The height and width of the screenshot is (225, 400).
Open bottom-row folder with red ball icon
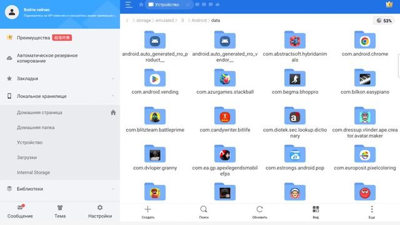(365, 192)
